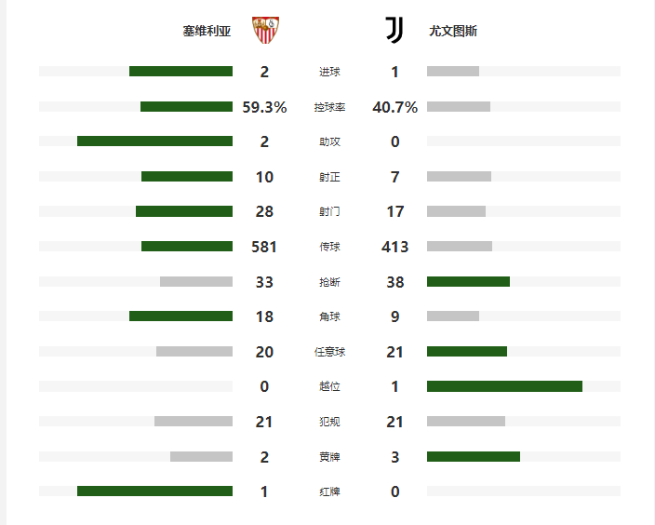Image resolution: width=655 pixels, height=525 pixels.
Task: Select the 进球 goals stat label
Action: (329, 72)
